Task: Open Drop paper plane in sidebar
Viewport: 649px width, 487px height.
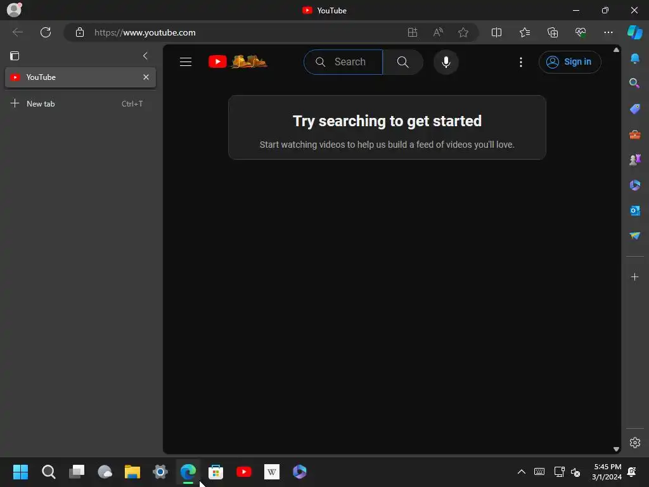Action: 635,236
